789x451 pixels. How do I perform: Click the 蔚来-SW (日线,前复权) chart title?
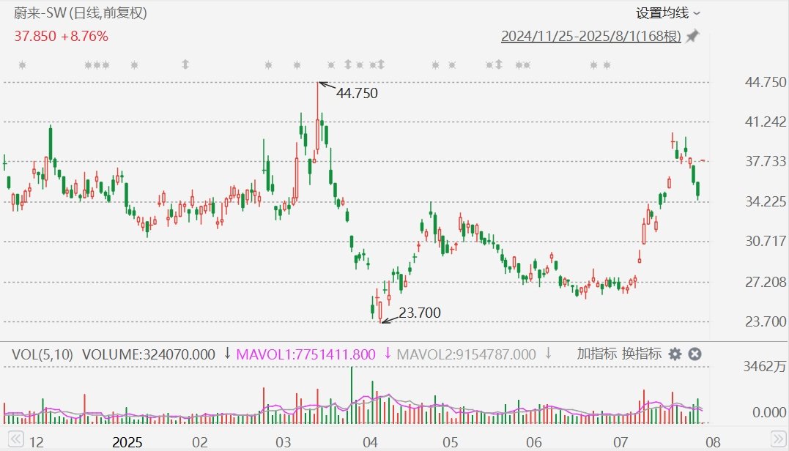(81, 12)
